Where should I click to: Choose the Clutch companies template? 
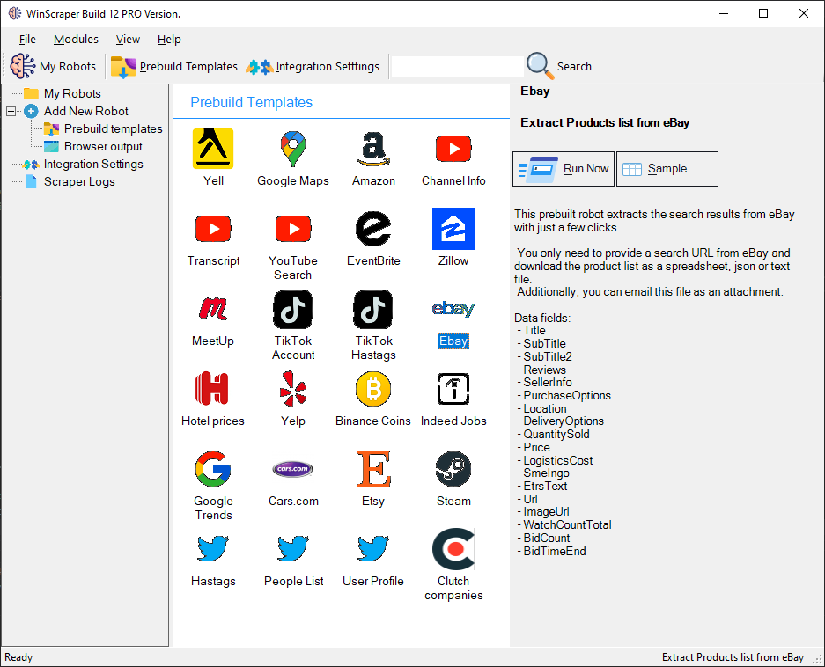pyautogui.click(x=453, y=549)
